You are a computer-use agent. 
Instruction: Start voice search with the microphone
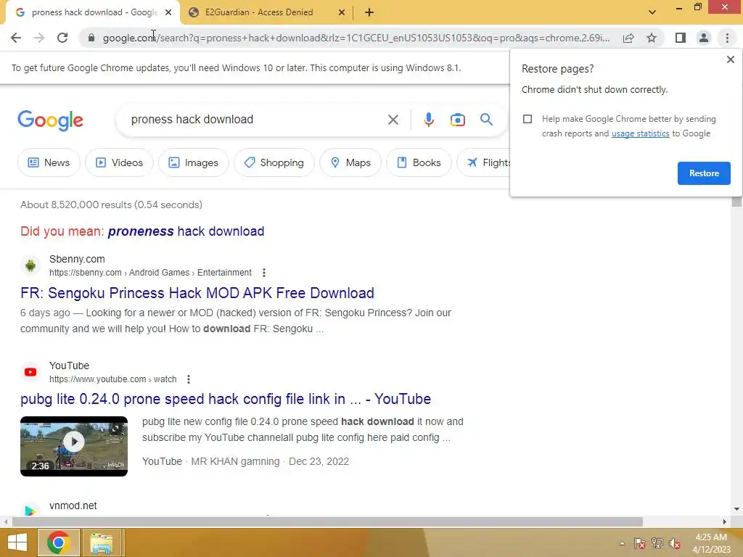pyautogui.click(x=428, y=120)
